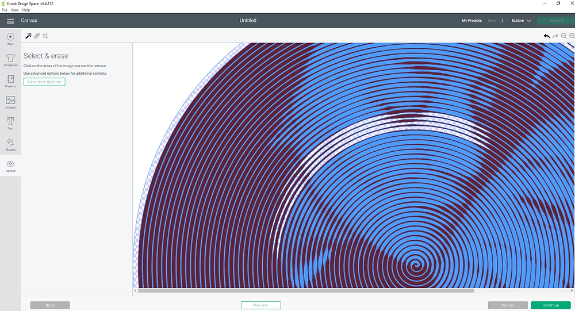Click the New project icon
The image size is (575, 311).
(x=10, y=39)
